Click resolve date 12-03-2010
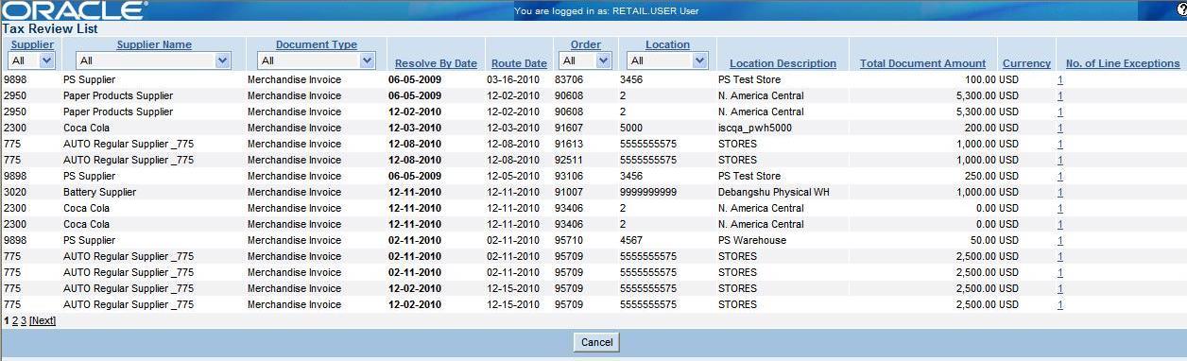 tap(415, 128)
